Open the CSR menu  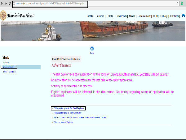click(155, 16)
